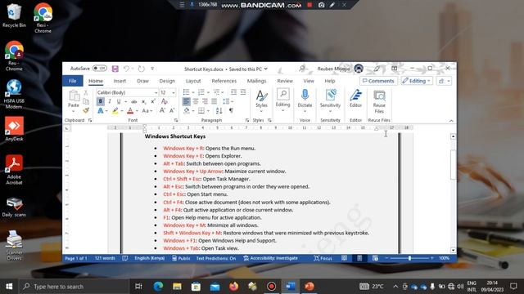Open Text Highlight Color dropdown arrow
Screen dimensions: 524x294
pyautogui.click(x=122, y=111)
